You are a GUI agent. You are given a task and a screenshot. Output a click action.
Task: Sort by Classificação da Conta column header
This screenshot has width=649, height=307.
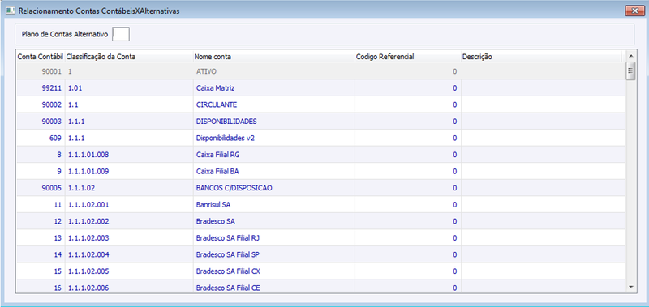click(x=129, y=57)
